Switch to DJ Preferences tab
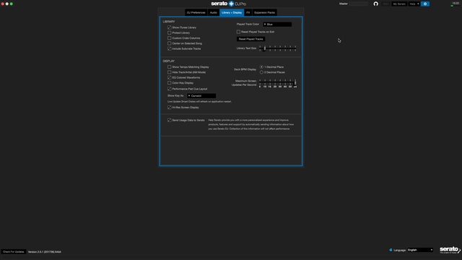462x260 pixels. (196, 13)
